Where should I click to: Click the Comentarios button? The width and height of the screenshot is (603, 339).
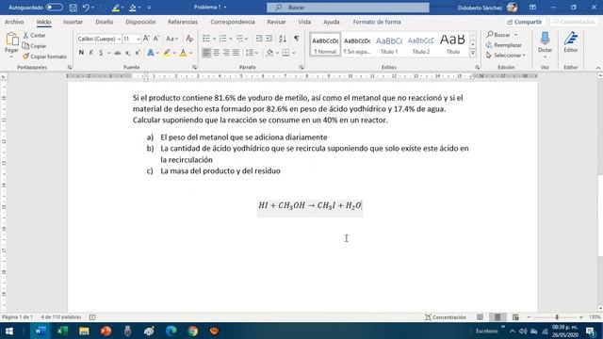(574, 22)
